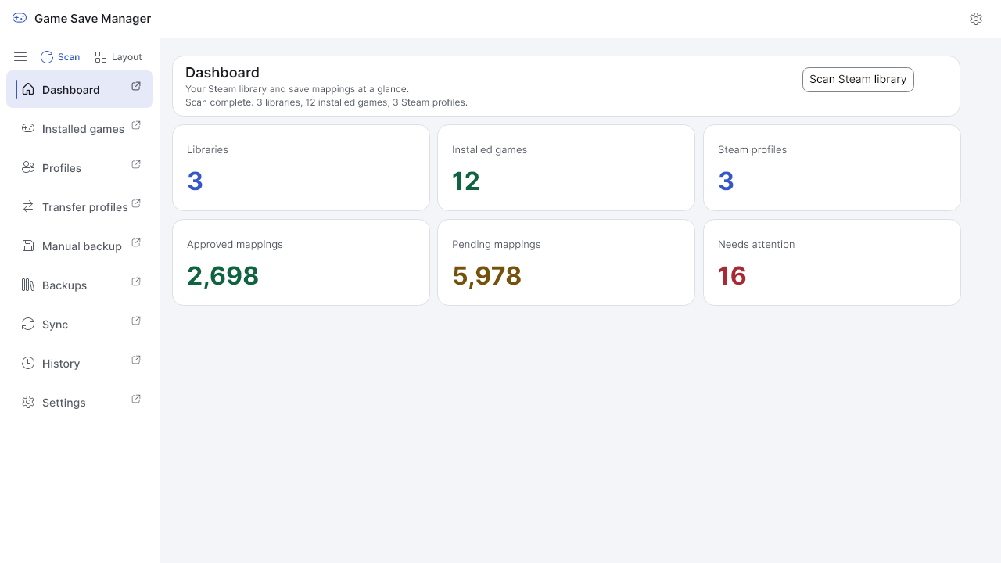
Task: Click the people icon beside Profiles
Action: tap(28, 167)
